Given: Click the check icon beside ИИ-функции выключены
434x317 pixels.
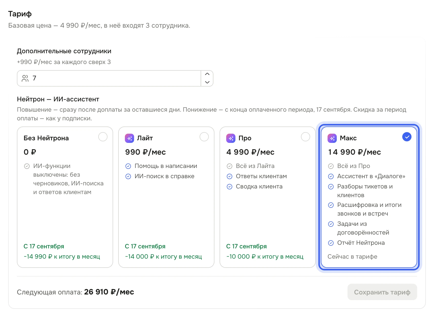Looking at the screenshot, I should point(27,166).
